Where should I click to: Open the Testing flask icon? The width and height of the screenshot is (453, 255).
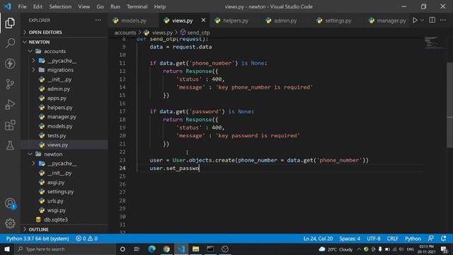10,145
